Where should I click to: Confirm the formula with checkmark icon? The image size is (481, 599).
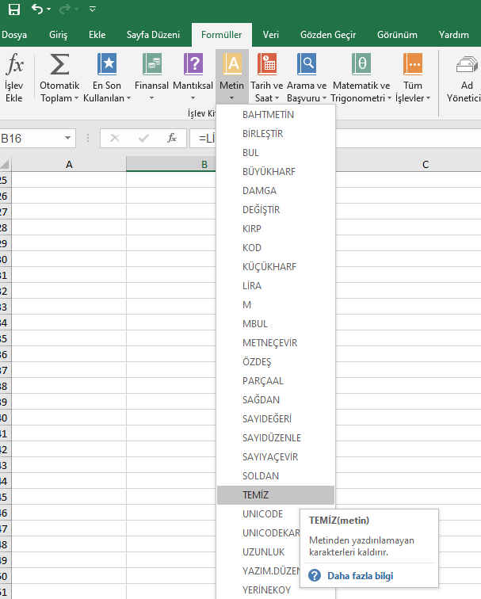point(143,138)
